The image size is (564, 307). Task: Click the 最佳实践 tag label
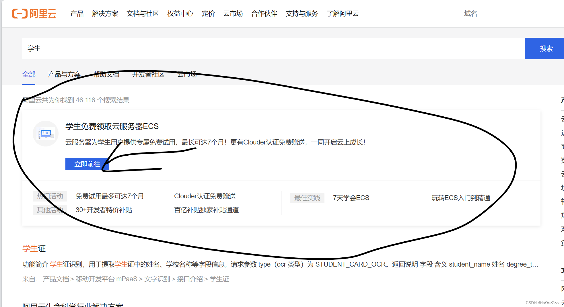click(x=307, y=198)
